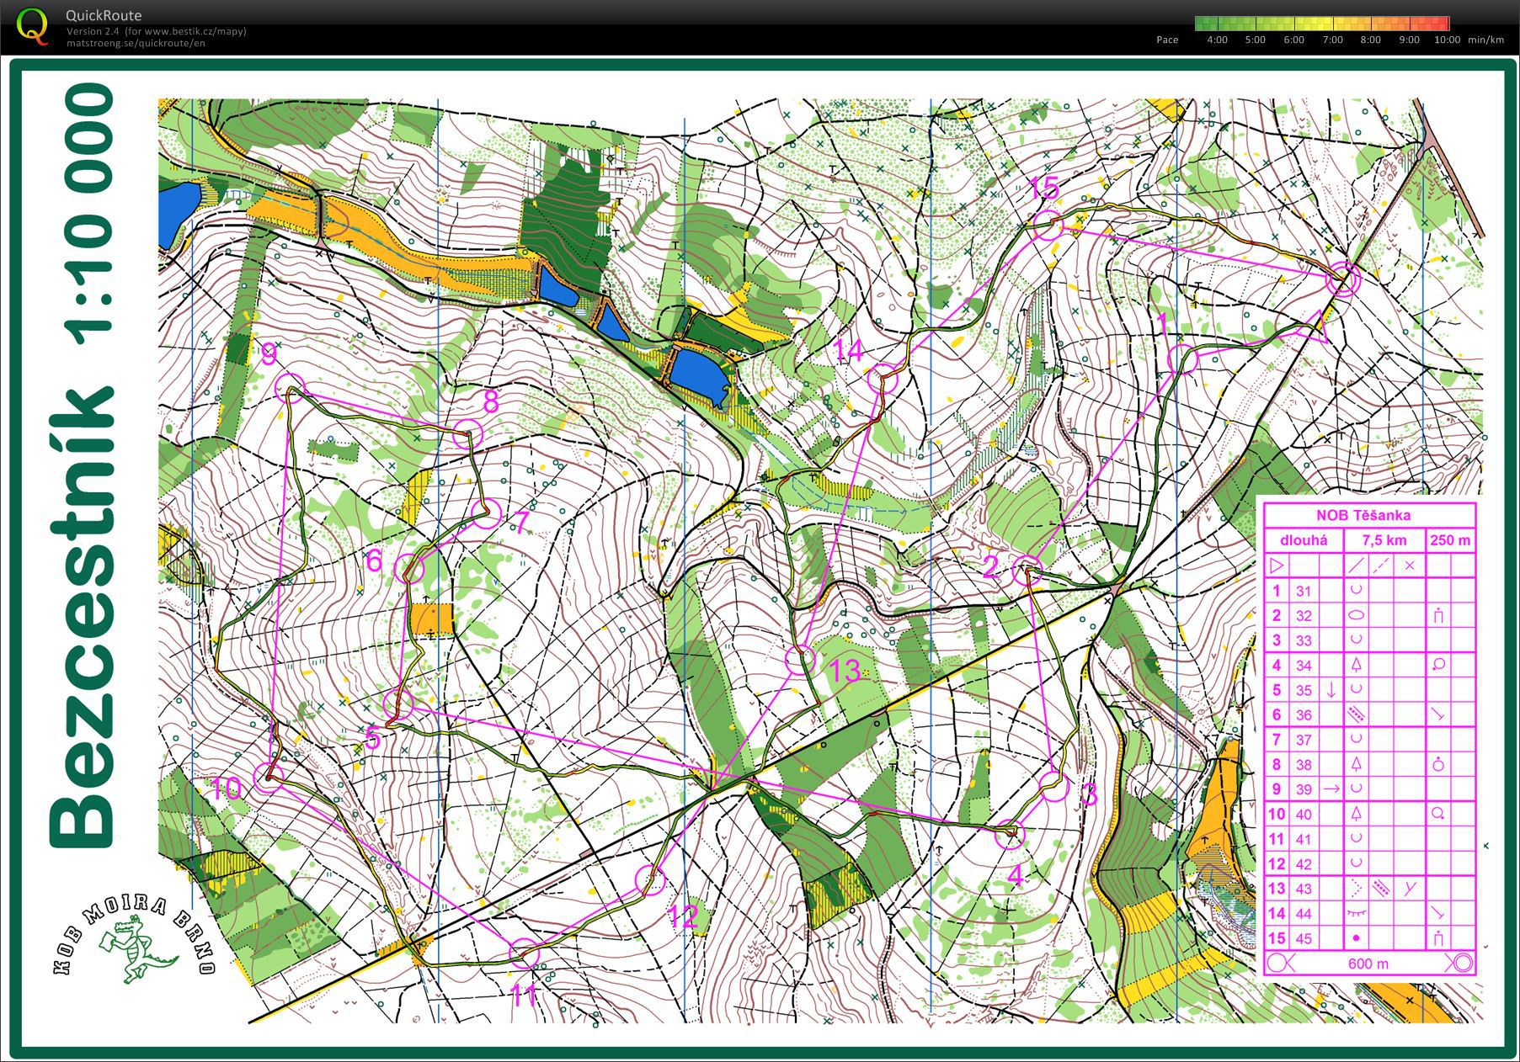Click the 'min/km' unit label
1520x1062 pixels.
pyautogui.click(x=1485, y=40)
